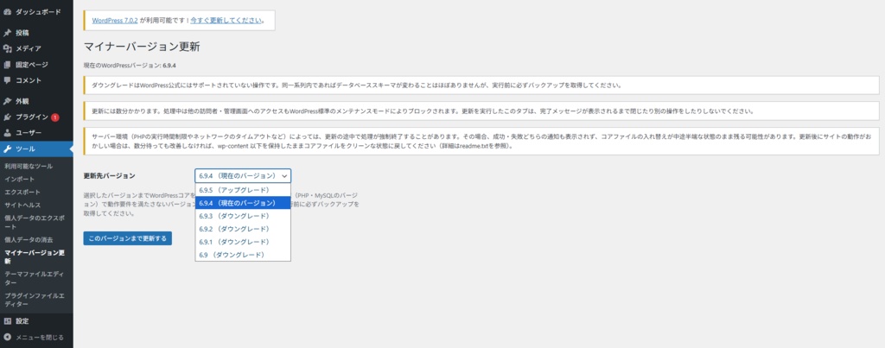This screenshot has height=348, width=885.
Task: Click the 更新先バージョン field label
Action: [110, 175]
